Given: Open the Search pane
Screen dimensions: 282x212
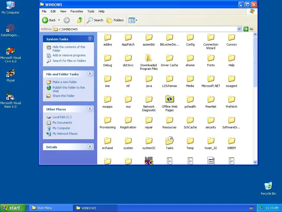Looking at the screenshot, I should (x=95, y=20).
